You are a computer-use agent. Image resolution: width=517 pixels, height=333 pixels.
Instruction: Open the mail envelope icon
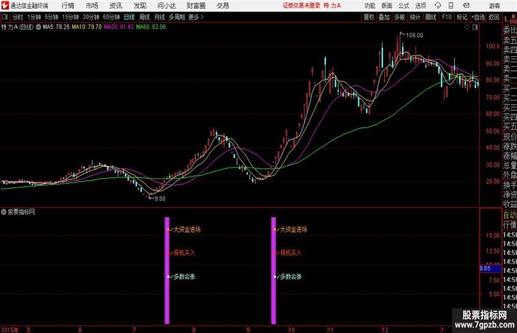click(x=466, y=5)
